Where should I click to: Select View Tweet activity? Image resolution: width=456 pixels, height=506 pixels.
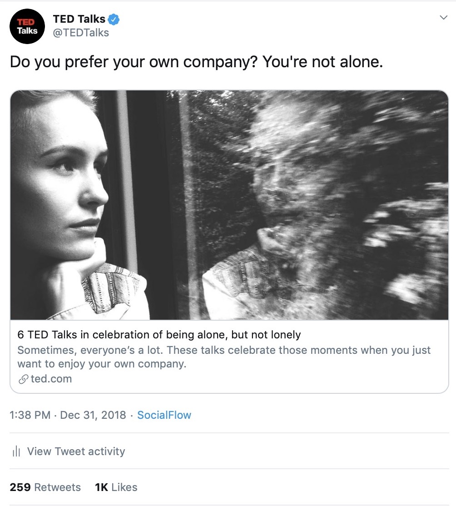tap(76, 451)
